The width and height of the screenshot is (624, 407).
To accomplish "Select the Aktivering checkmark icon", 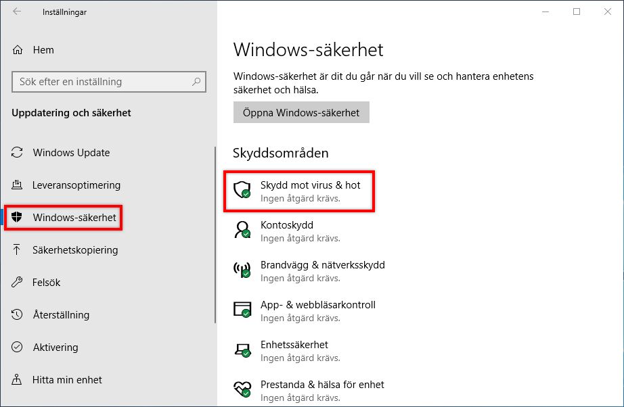I will [15, 348].
